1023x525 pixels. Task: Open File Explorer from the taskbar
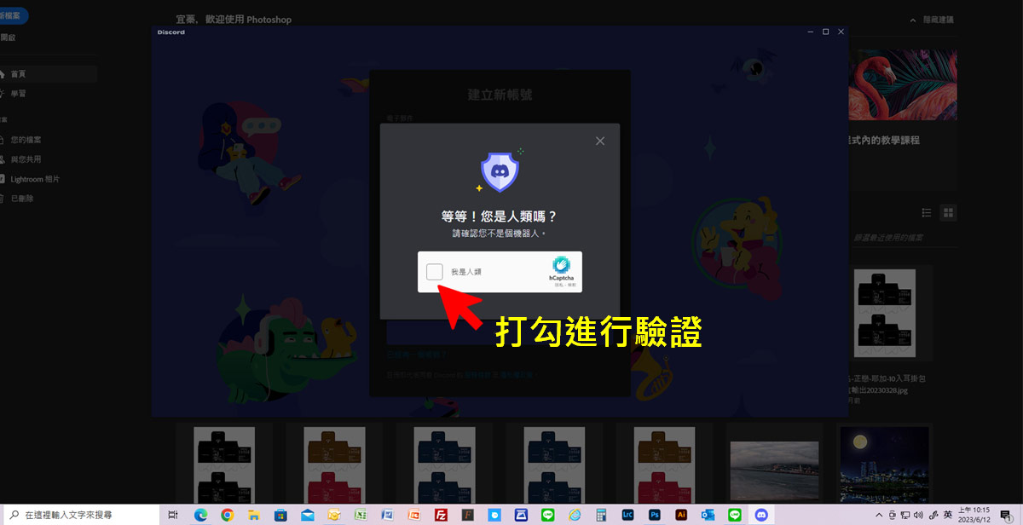click(253, 515)
